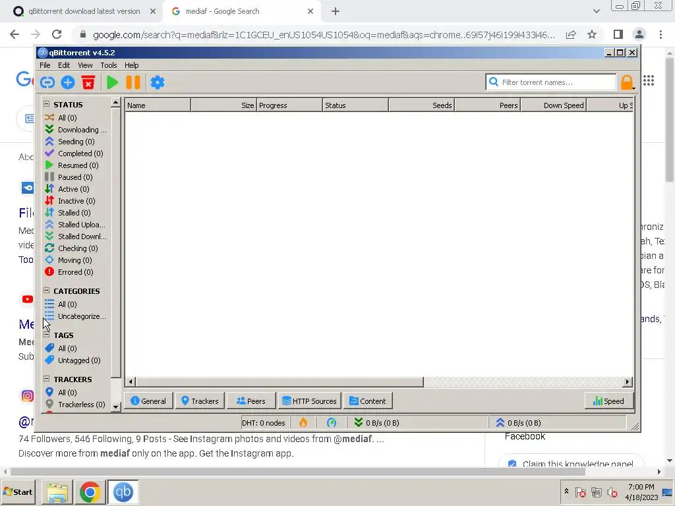This screenshot has height=506, width=675.
Task: Open the Windows Start menu
Action: click(18, 492)
